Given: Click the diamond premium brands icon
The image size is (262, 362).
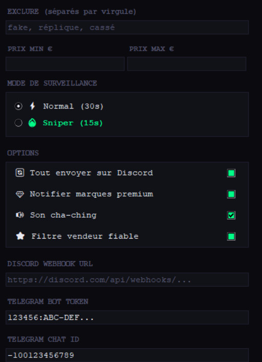Looking at the screenshot, I should pos(20,194).
